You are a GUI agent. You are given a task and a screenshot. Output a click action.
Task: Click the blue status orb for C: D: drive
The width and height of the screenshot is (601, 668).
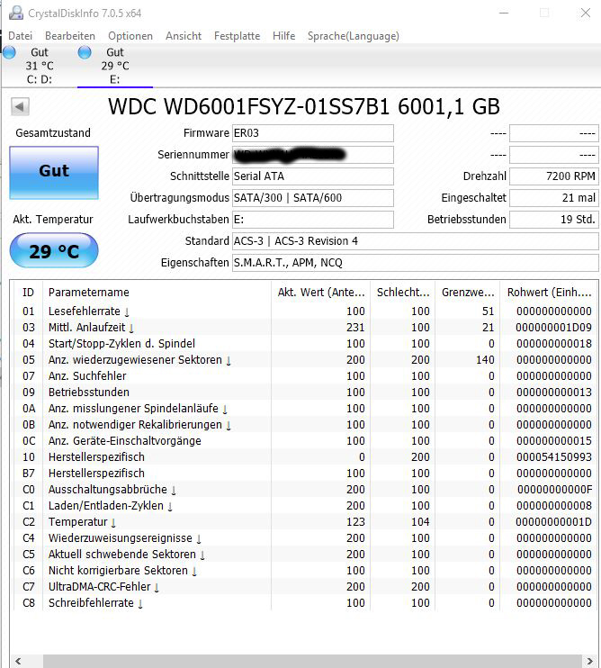pyautogui.click(x=9, y=52)
